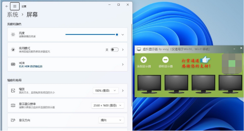The height and width of the screenshot is (131, 244).
Task: Minimize the Settings window
Action: pyautogui.click(x=110, y=5)
